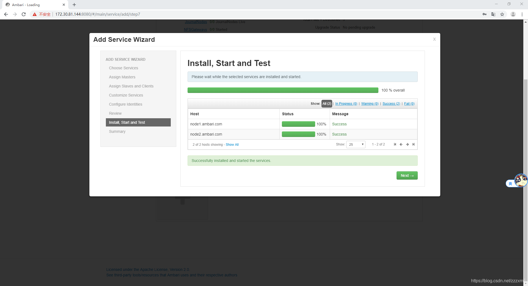Click the '1 - 2 of 2' pagination text
This screenshot has width=528, height=286.
[378, 144]
